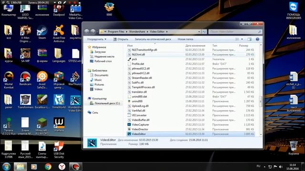This screenshot has width=305, height=171.
Task: Expand address bar history dropdown
Action: coord(199,32)
